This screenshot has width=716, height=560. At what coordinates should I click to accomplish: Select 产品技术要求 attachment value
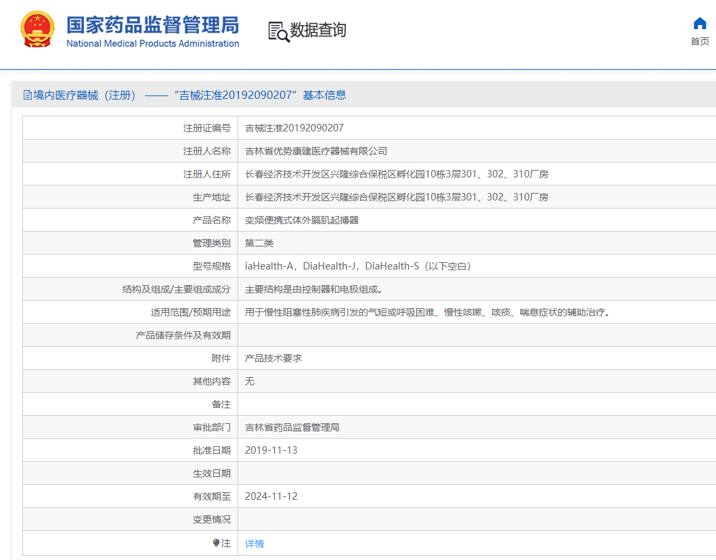pyautogui.click(x=273, y=358)
